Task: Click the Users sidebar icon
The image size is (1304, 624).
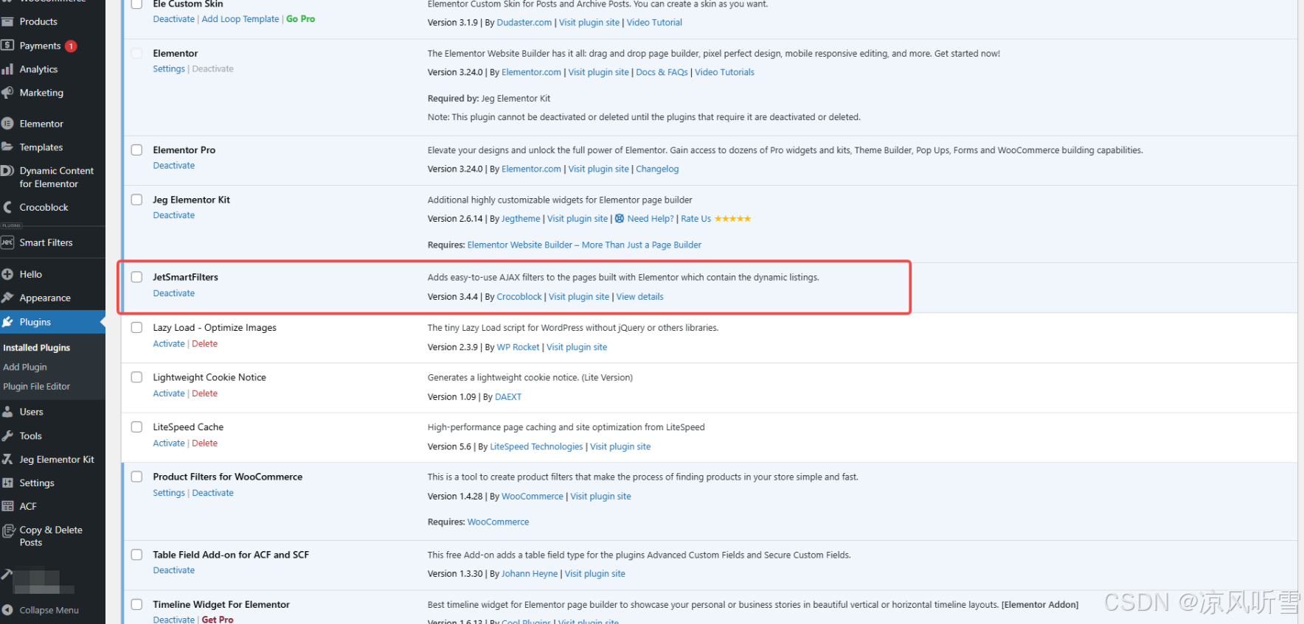Action: tap(7, 412)
